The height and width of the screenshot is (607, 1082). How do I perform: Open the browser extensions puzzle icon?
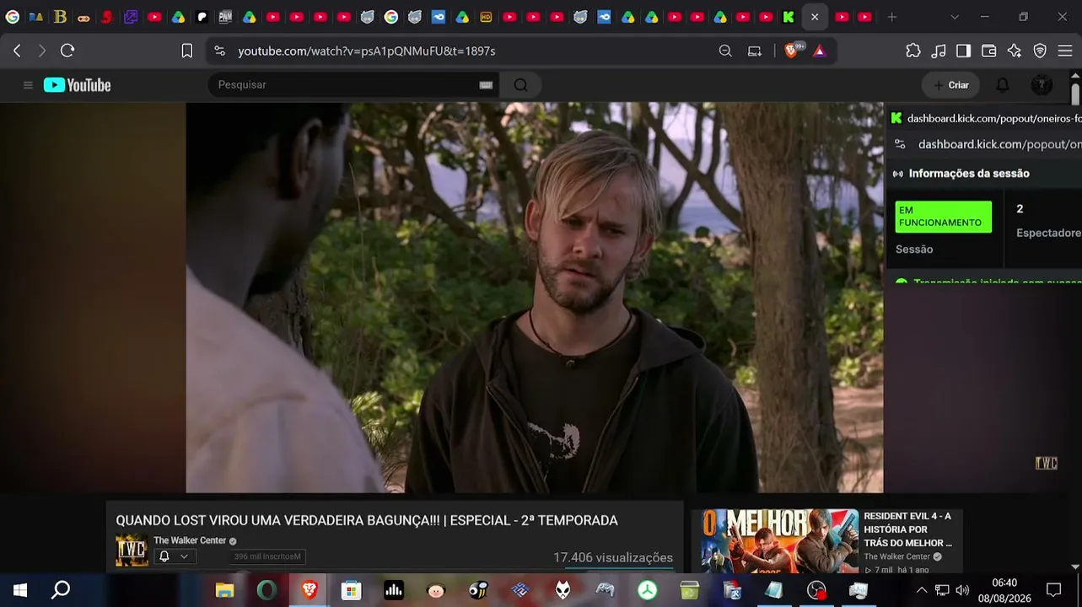click(913, 51)
